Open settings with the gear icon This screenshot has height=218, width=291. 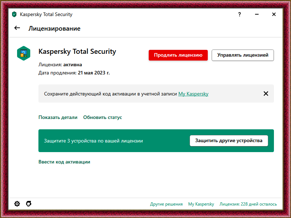[x=17, y=204]
